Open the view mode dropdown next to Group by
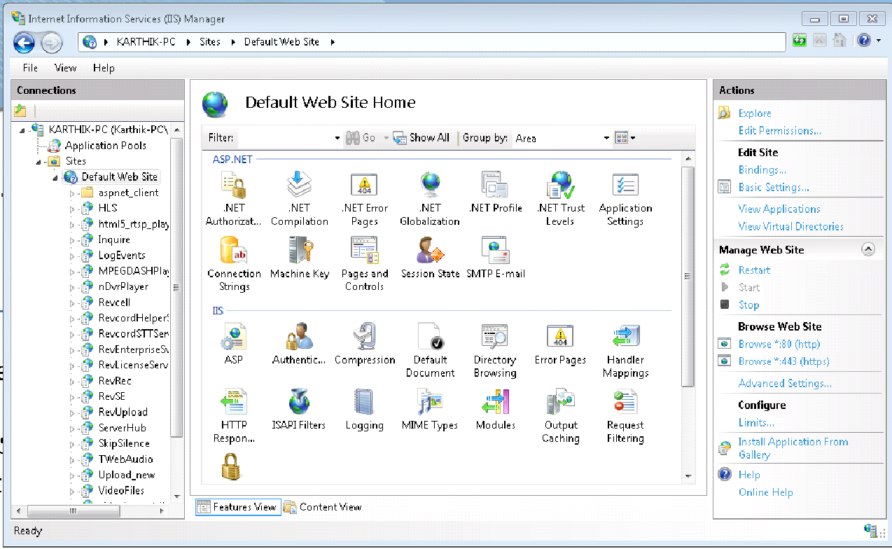Viewport: 892px width, 549px height. coord(625,138)
